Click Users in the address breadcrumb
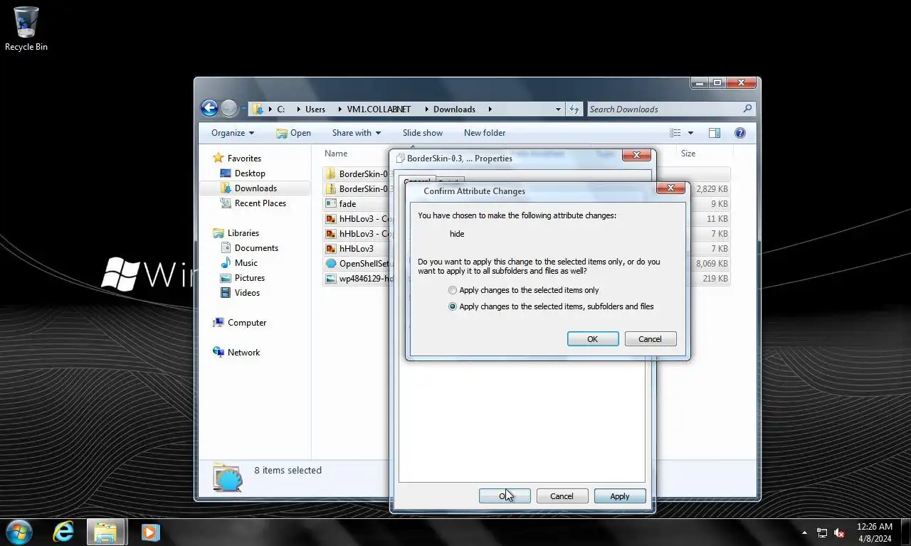Viewport: 911px width, 546px height. [315, 109]
